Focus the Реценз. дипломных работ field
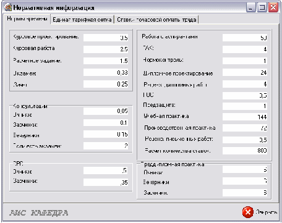Viewport: 282px width, 223px height. point(245,84)
